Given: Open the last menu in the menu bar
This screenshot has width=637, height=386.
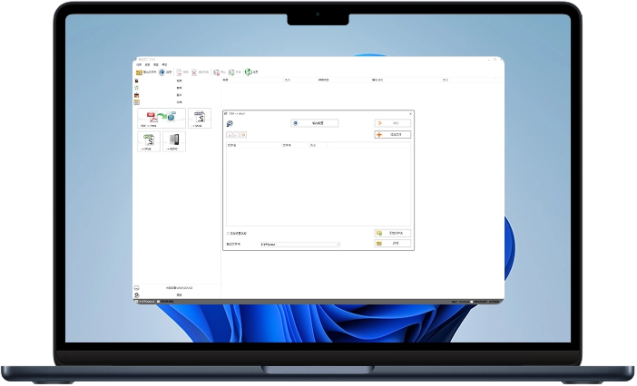Looking at the screenshot, I should coord(164,65).
